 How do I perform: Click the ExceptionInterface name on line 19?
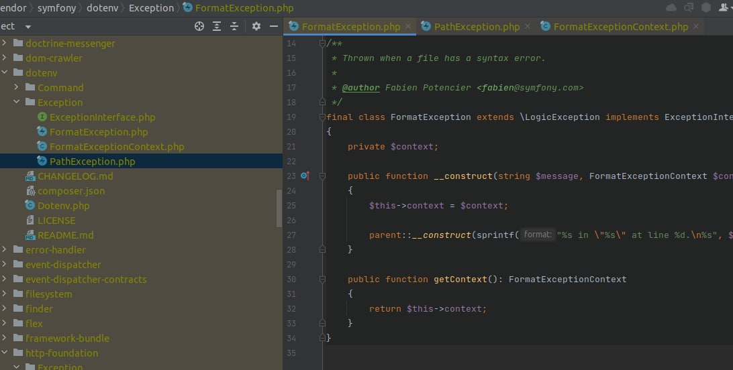[x=698, y=117]
